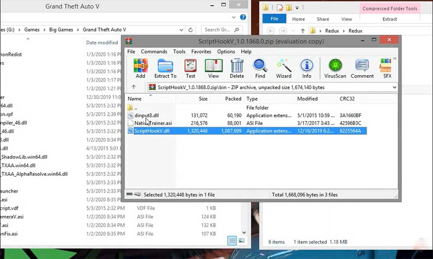Open recent locations dropdown in Redux window
The image size is (433, 259).
coord(293,31)
